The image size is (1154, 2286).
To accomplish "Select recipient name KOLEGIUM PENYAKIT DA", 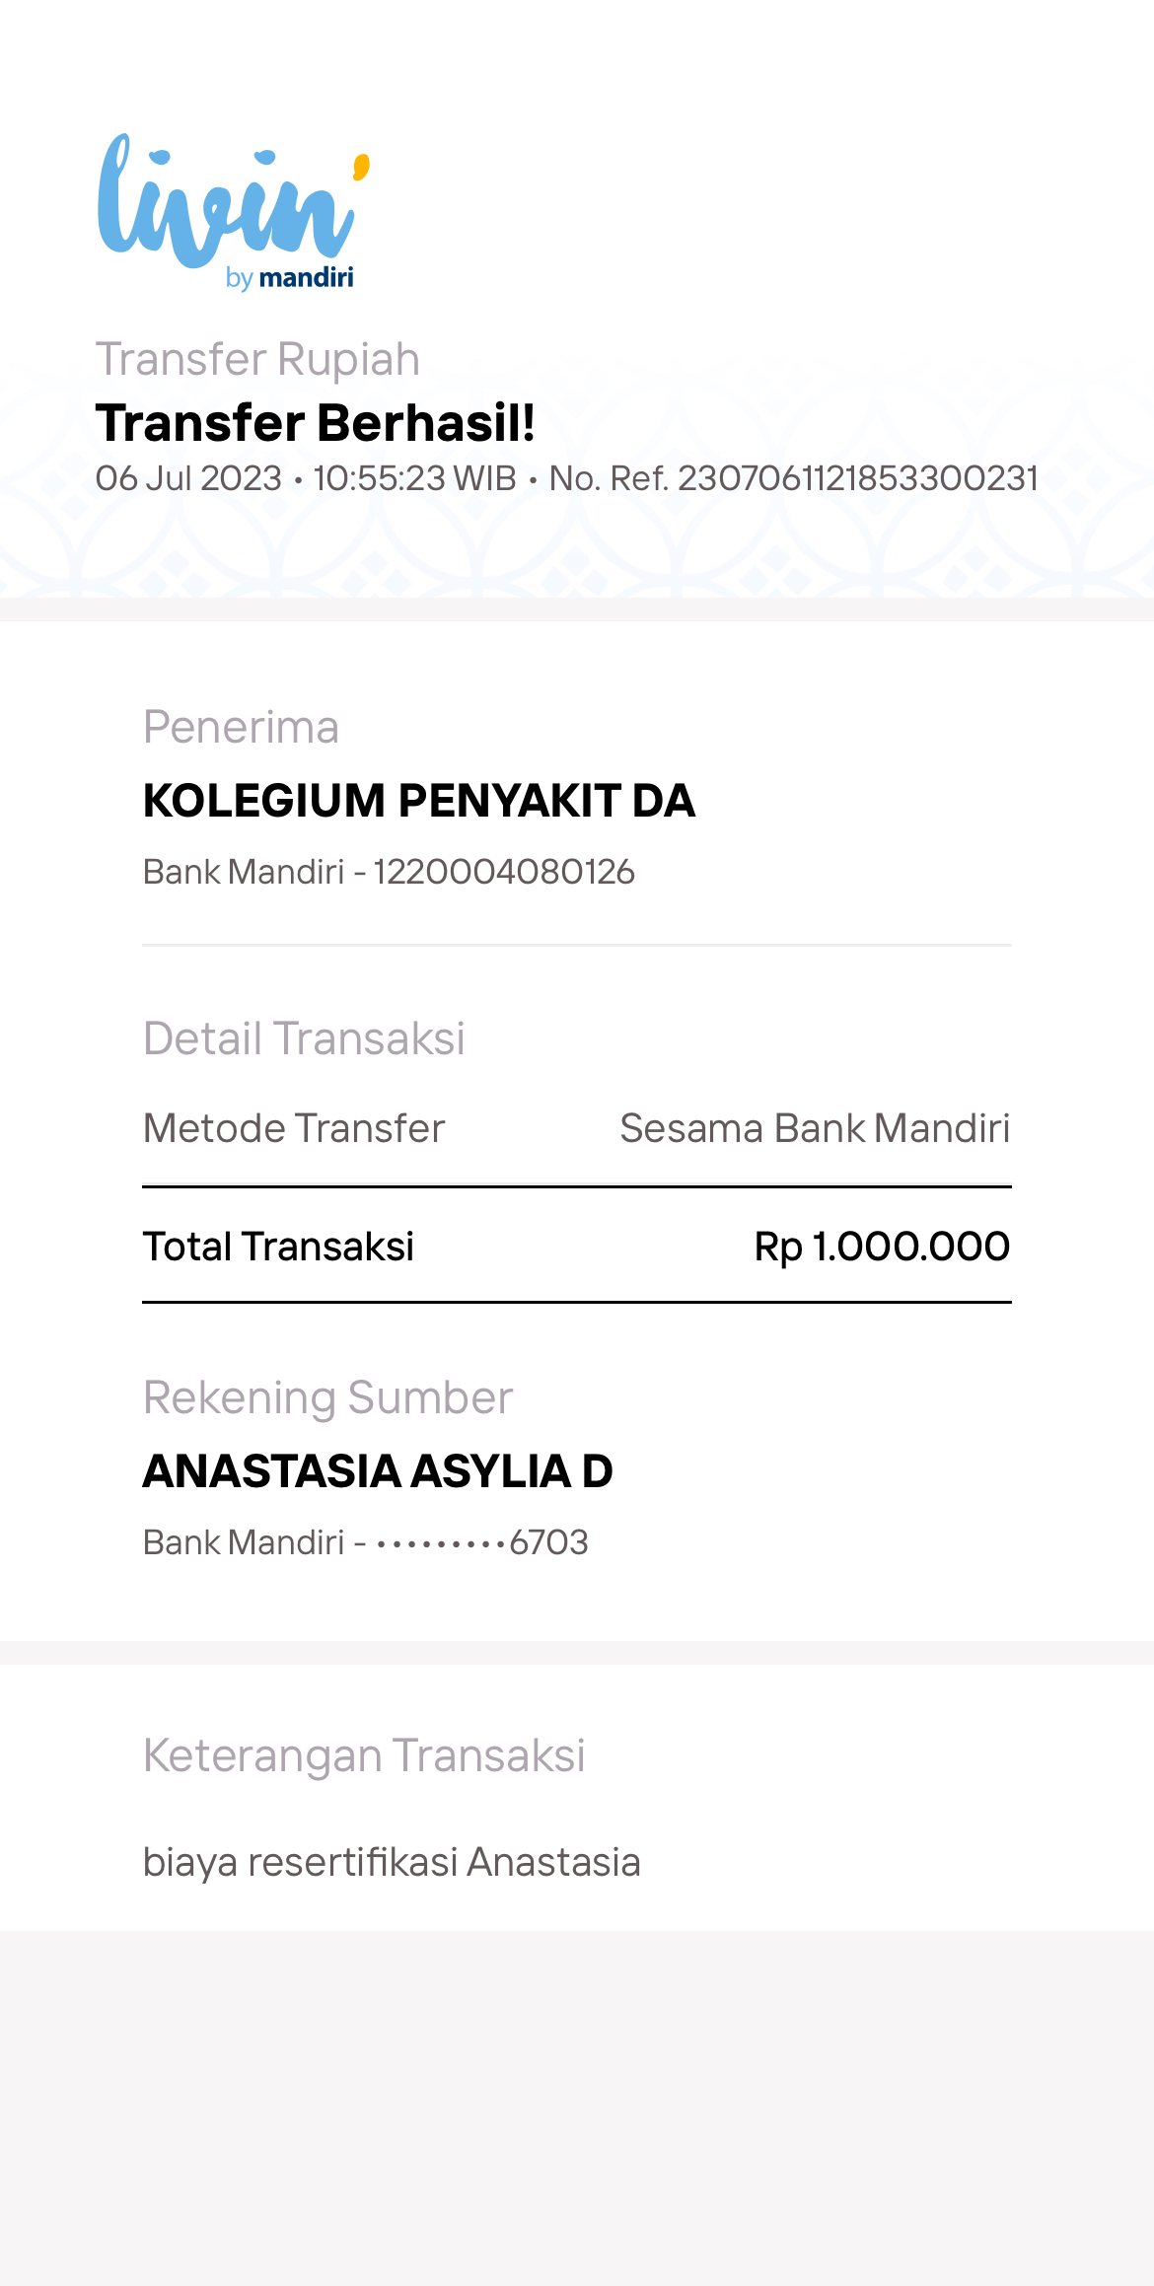I will (419, 801).
